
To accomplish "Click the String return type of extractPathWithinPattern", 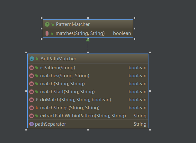I will pos(140,116).
